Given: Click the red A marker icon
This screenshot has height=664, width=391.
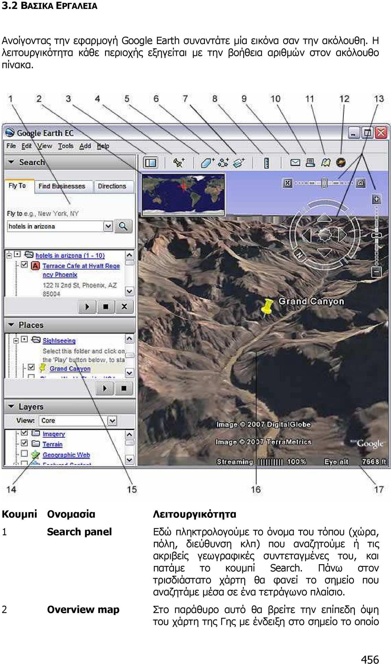Looking at the screenshot, I should (35, 266).
